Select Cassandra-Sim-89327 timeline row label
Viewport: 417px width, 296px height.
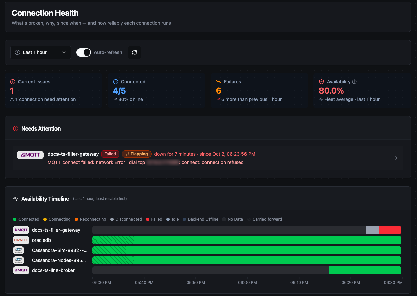[60, 250]
